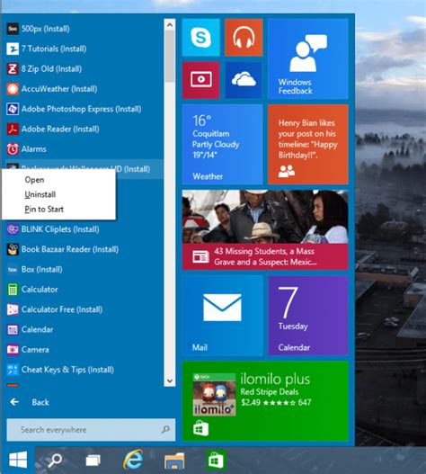Click the Calendar icon in the apps list
The width and height of the screenshot is (426, 474).
(x=13, y=329)
